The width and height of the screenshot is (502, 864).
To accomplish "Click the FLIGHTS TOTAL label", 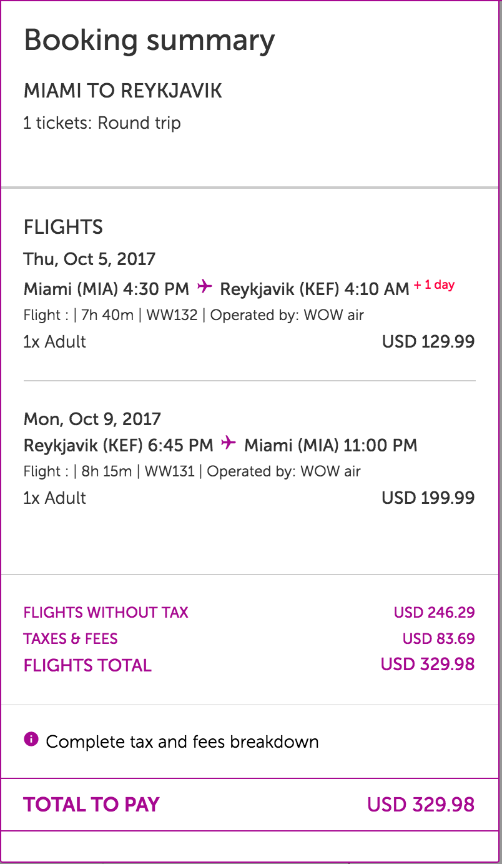I will coord(87,665).
